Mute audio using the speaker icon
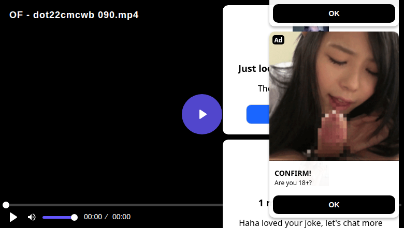The image size is (404, 228). (32, 217)
